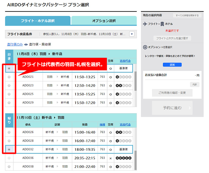Select the ADO021 outbound flight radio button
The width and height of the screenshot is (209, 173).
(x=9, y=77)
